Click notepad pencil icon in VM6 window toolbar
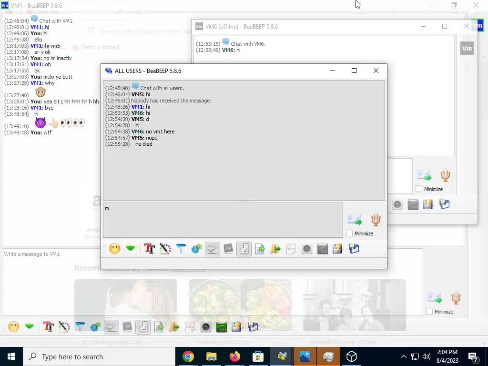 (428, 204)
